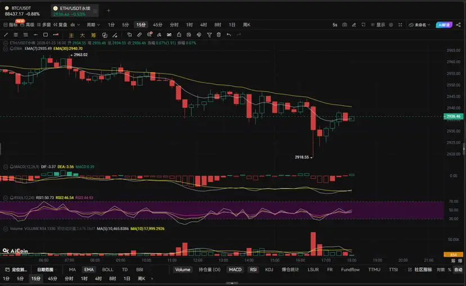Collapse the RSI indicator panel

[6, 198]
